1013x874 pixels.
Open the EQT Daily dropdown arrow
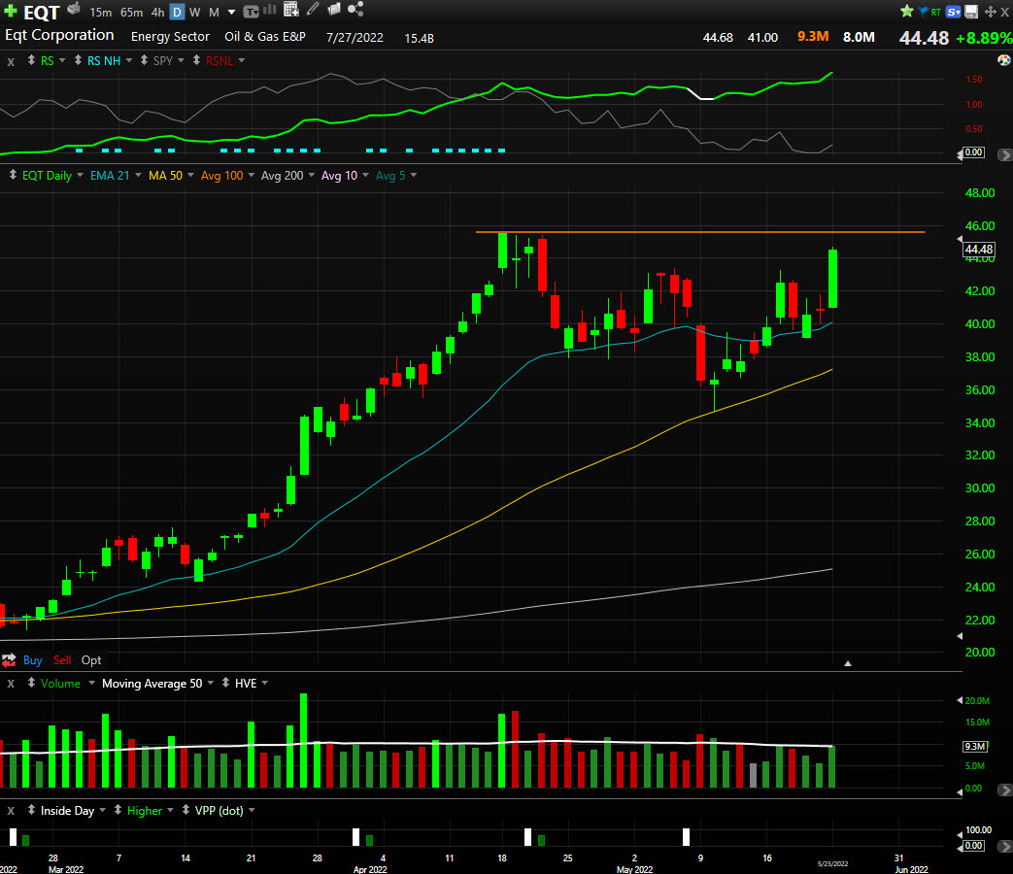[x=80, y=175]
